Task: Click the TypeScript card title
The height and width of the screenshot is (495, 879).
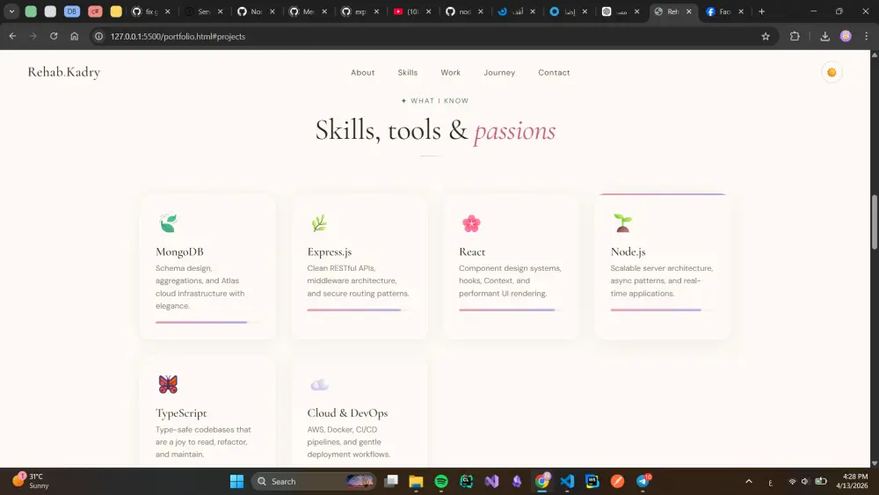Action: click(x=181, y=413)
